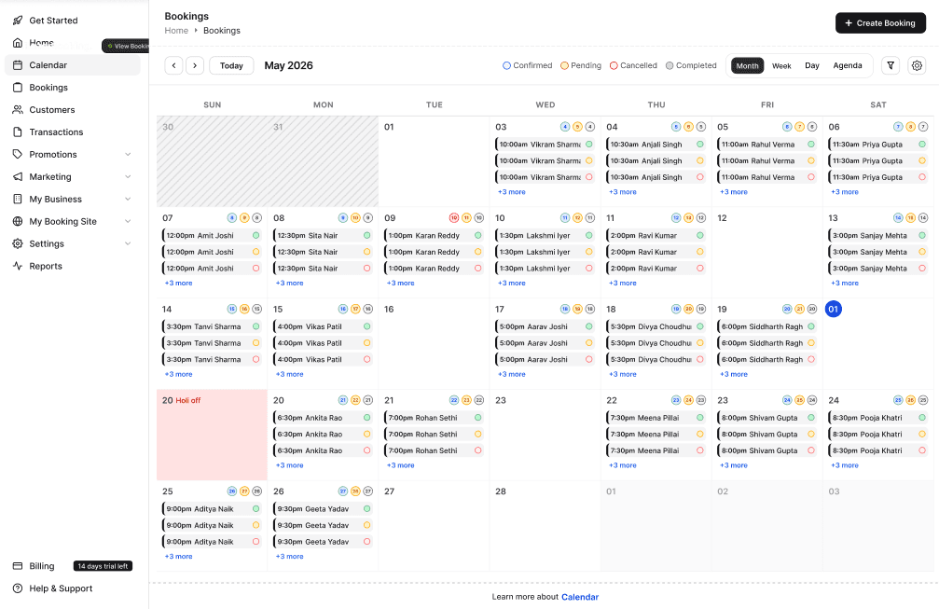The width and height of the screenshot is (939, 609).
Task: Open the Calendar learn more link
Action: click(x=580, y=597)
